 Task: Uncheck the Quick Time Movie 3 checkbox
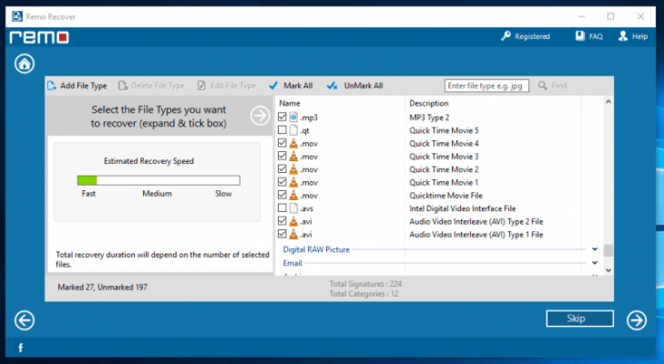coord(282,157)
